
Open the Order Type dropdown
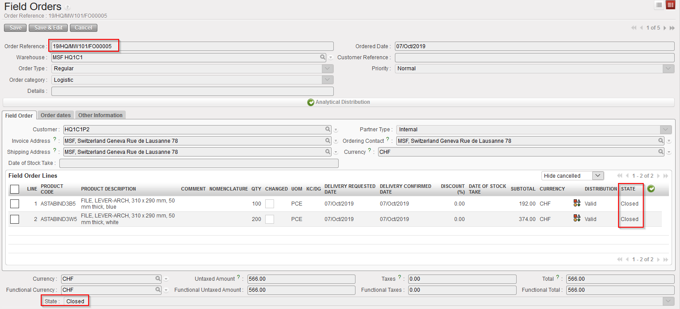(328, 69)
